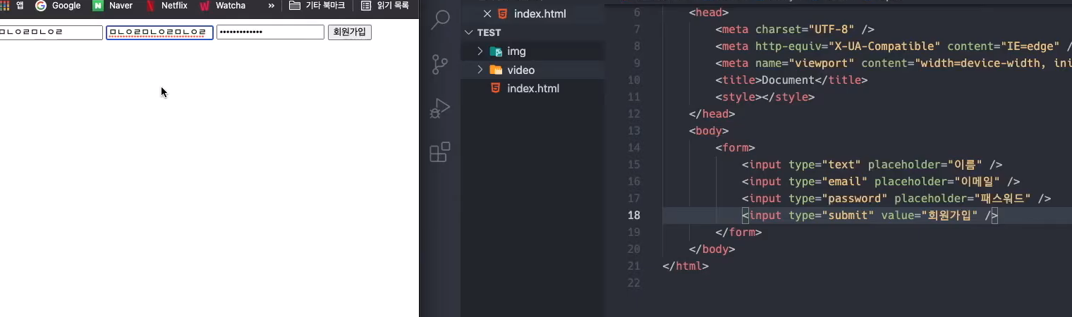1072x317 pixels.
Task: Open the Google bookmark
Action: click(58, 6)
